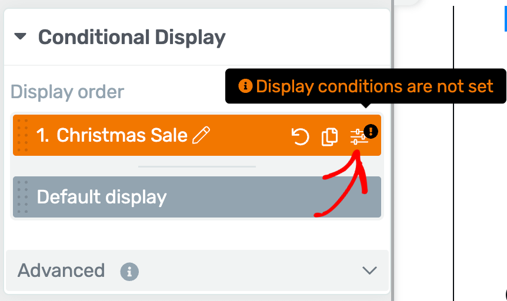Click the panel's vertical divider bar
507x301 pixels.
392,150
